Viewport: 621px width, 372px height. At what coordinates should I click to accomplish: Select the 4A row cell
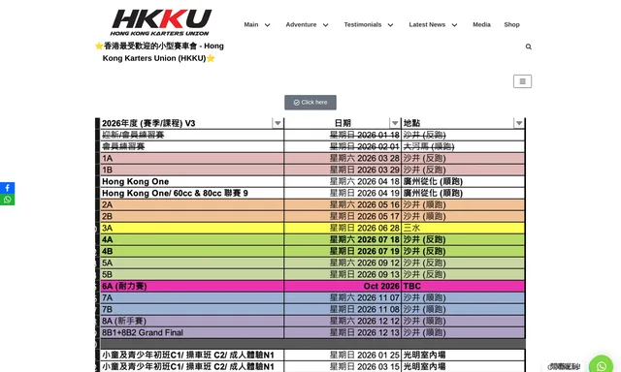click(x=192, y=239)
